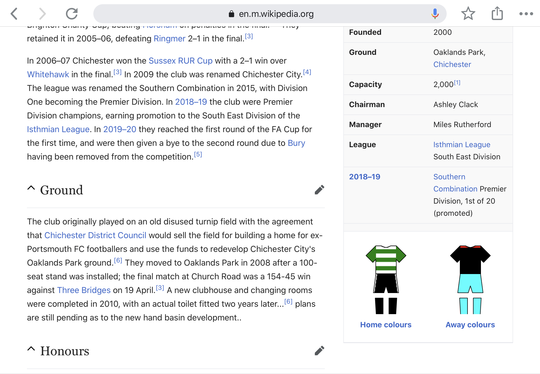The height and width of the screenshot is (374, 540).
Task: Bookmark the page with the star icon
Action: 468,13
